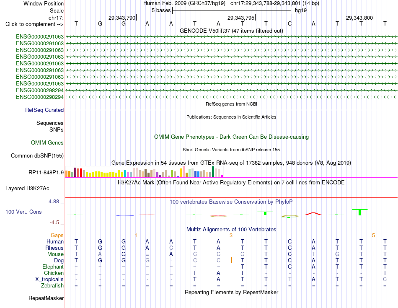
Task: Click the Zebrafish alignment row label
Action: [x=52, y=286]
